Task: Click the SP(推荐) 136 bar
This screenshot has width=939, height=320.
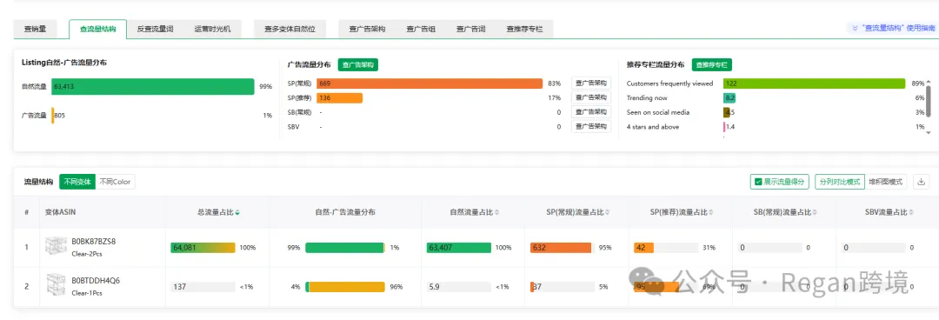Action: pyautogui.click(x=340, y=97)
